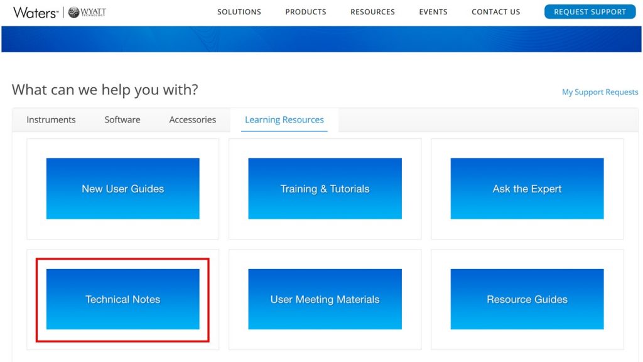Viewport: 643px width, 362px height.
Task: Click the Wyatt Technology logo
Action: (87, 12)
